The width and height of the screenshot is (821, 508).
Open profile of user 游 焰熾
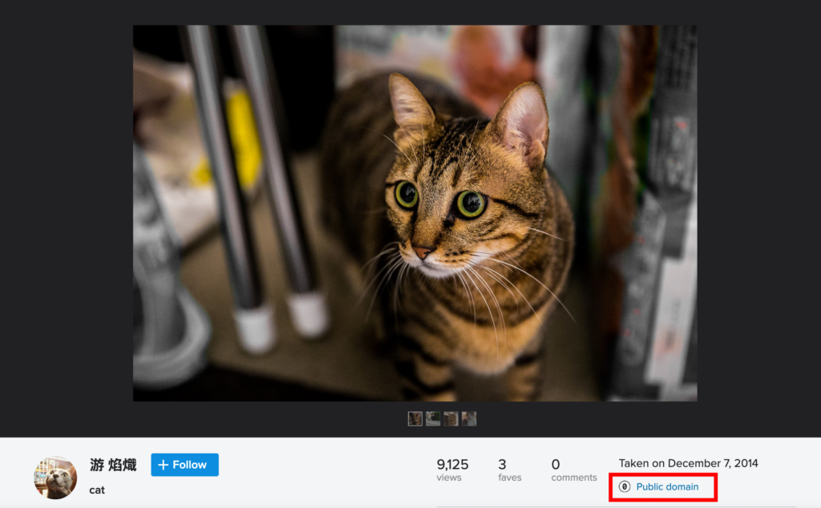(113, 465)
